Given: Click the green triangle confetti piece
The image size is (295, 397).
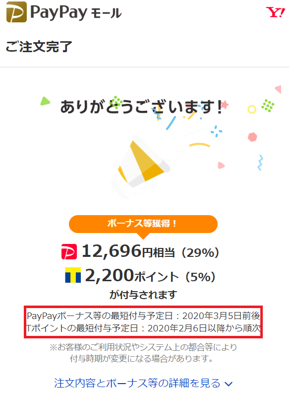Looking at the screenshot, I should (x=45, y=101).
